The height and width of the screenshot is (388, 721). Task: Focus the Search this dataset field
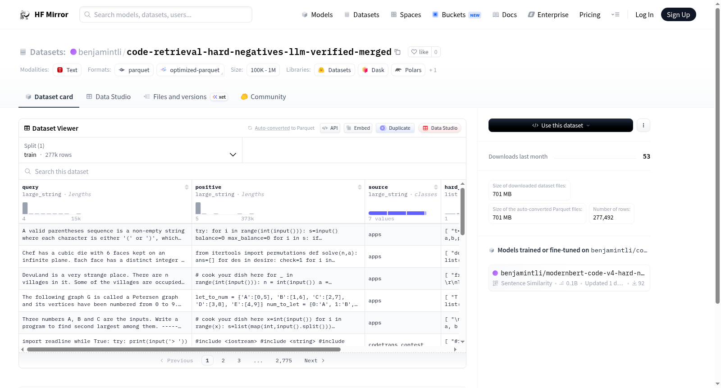tap(242, 171)
